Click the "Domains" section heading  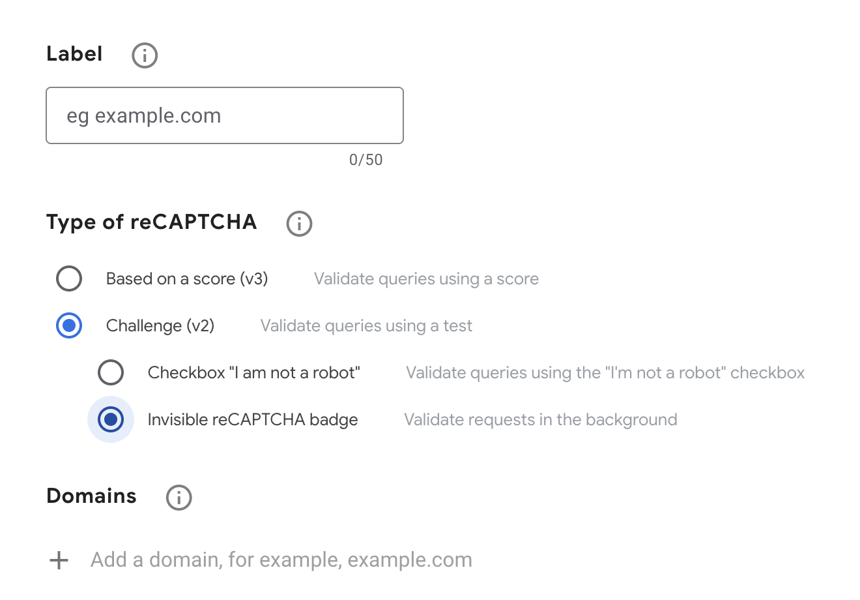[x=92, y=496]
